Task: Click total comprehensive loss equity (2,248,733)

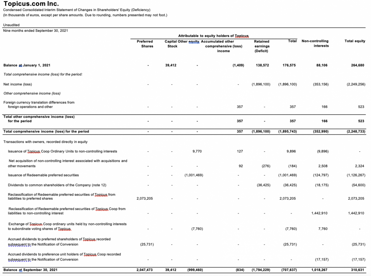Action: [x=356, y=131]
